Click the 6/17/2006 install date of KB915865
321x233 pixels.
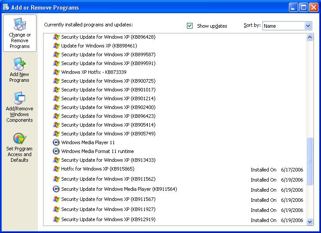coord(292,170)
